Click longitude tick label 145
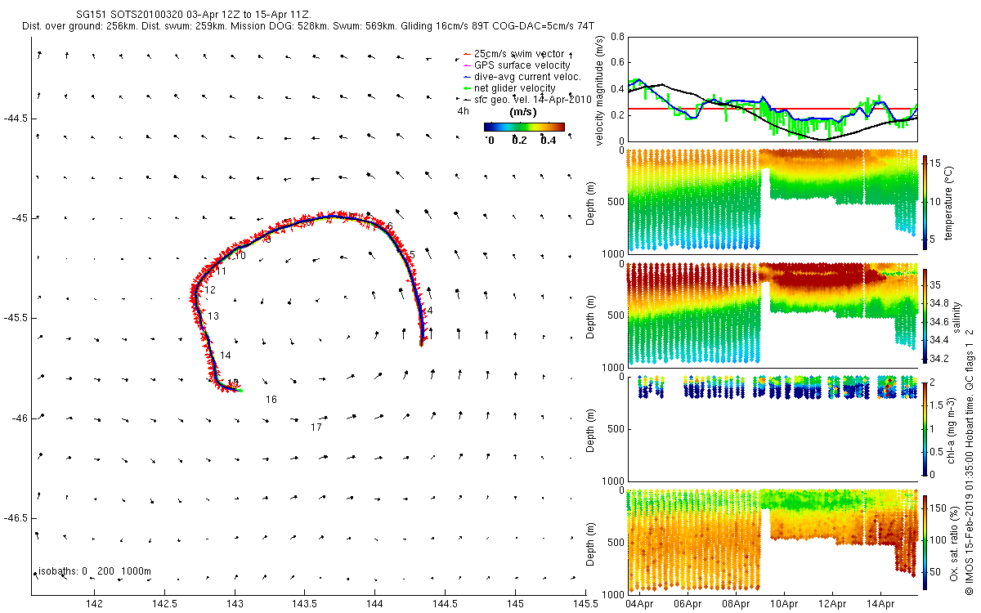The height and width of the screenshot is (613, 981). click(515, 603)
